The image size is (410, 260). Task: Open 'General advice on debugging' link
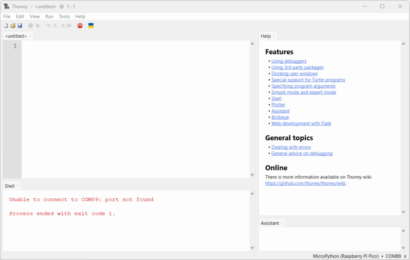[302, 153]
